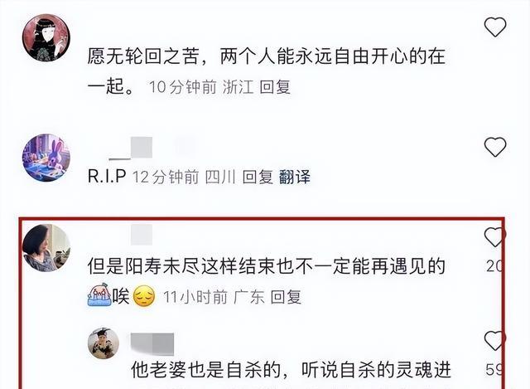Open the anime girl avatar profile

46,38
